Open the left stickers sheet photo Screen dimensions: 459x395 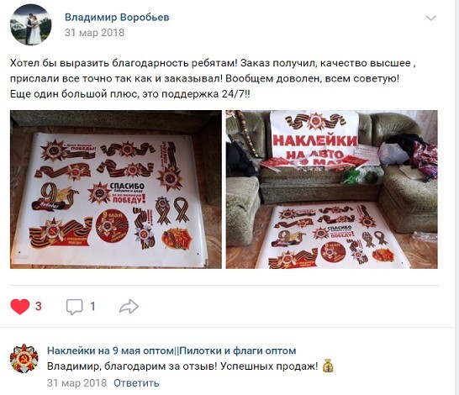pos(116,189)
